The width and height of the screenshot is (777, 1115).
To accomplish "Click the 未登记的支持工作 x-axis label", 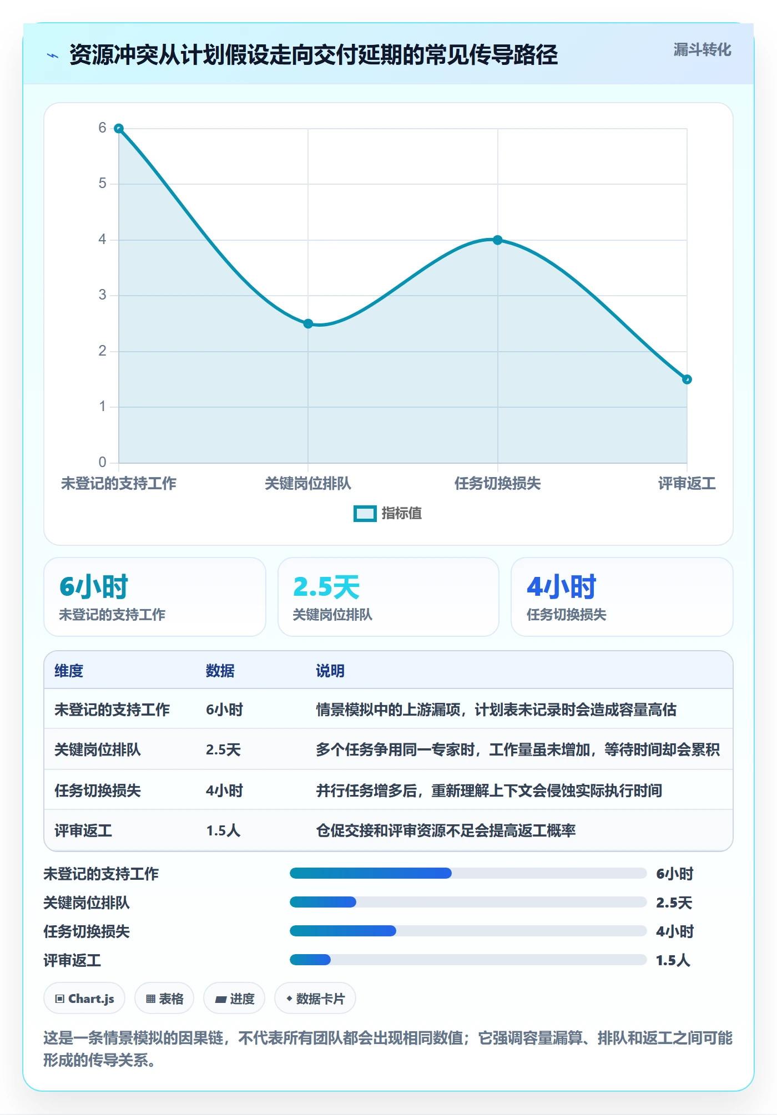I will [119, 484].
